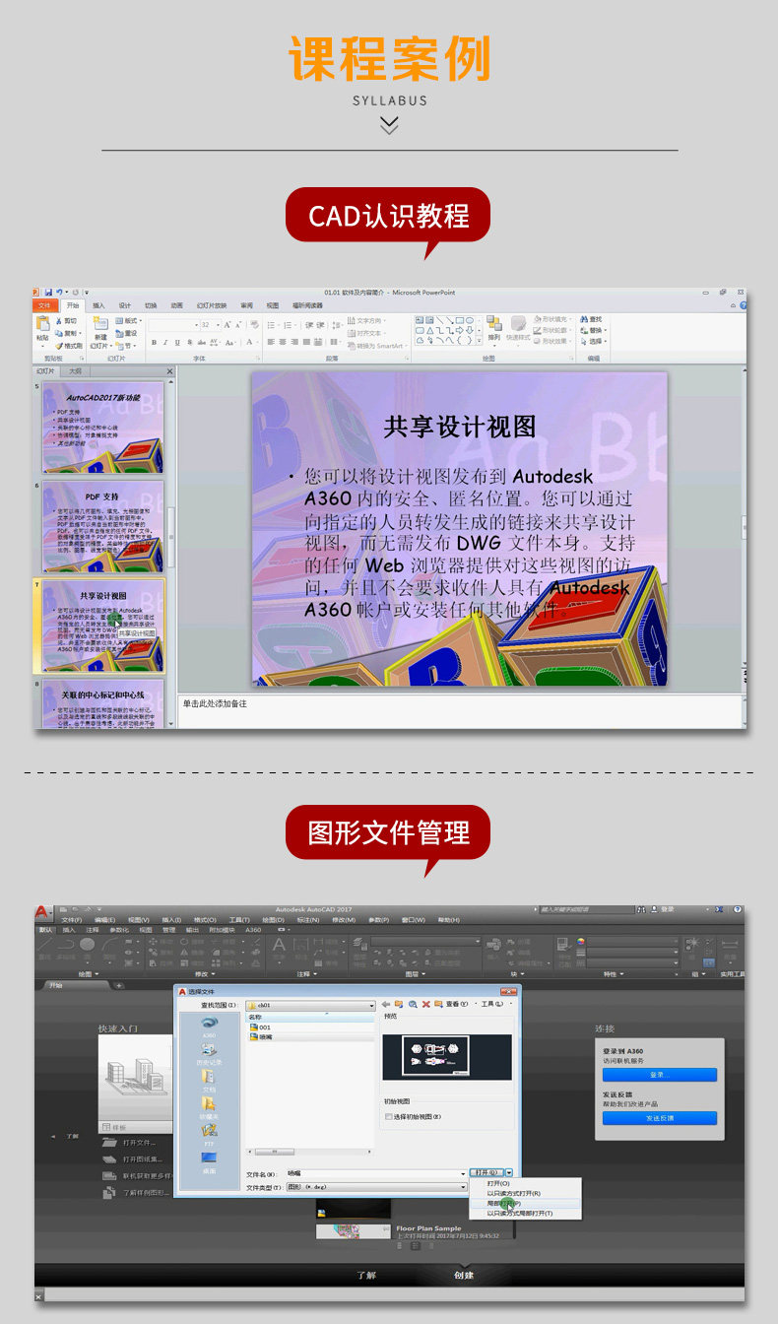
Task: Click the blue 登录 button under A360
Action: [x=659, y=1075]
